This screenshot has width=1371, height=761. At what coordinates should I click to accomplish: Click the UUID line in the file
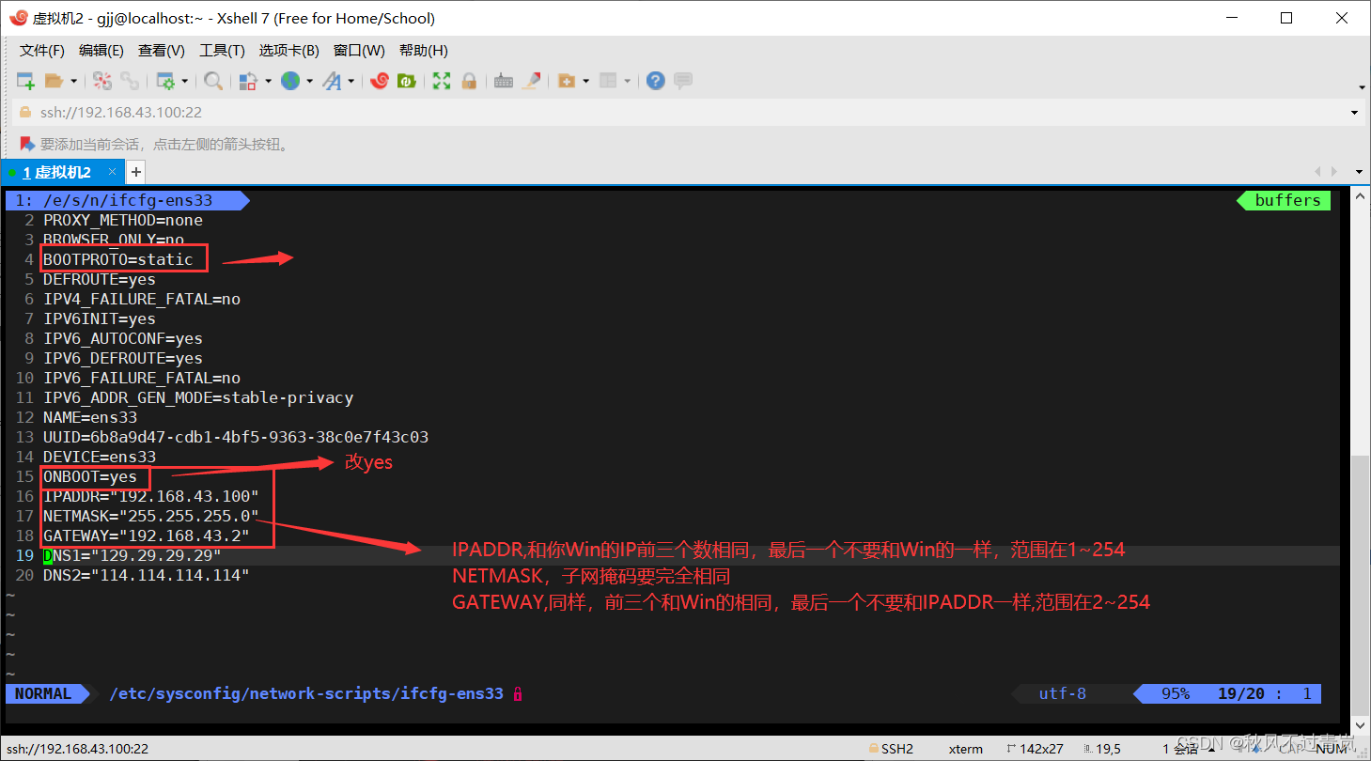point(236,437)
